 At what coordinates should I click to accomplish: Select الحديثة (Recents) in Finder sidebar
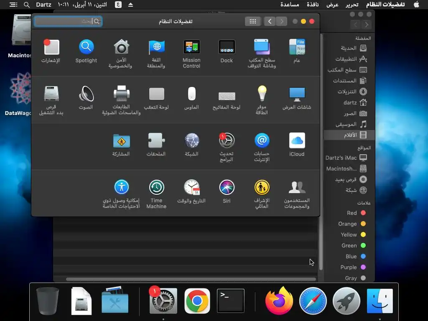(349, 48)
